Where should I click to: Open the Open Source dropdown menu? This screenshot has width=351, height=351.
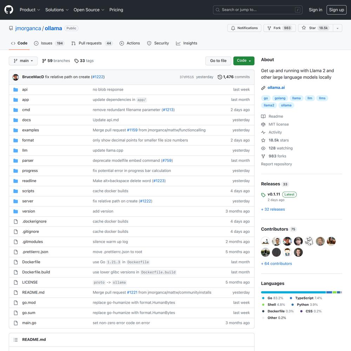(89, 10)
